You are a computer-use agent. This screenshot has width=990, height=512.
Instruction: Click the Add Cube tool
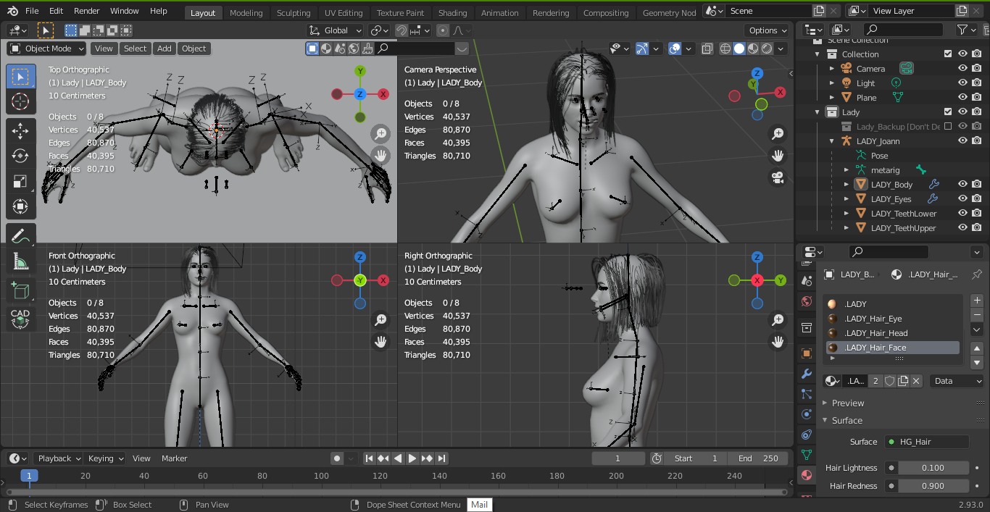click(x=20, y=291)
